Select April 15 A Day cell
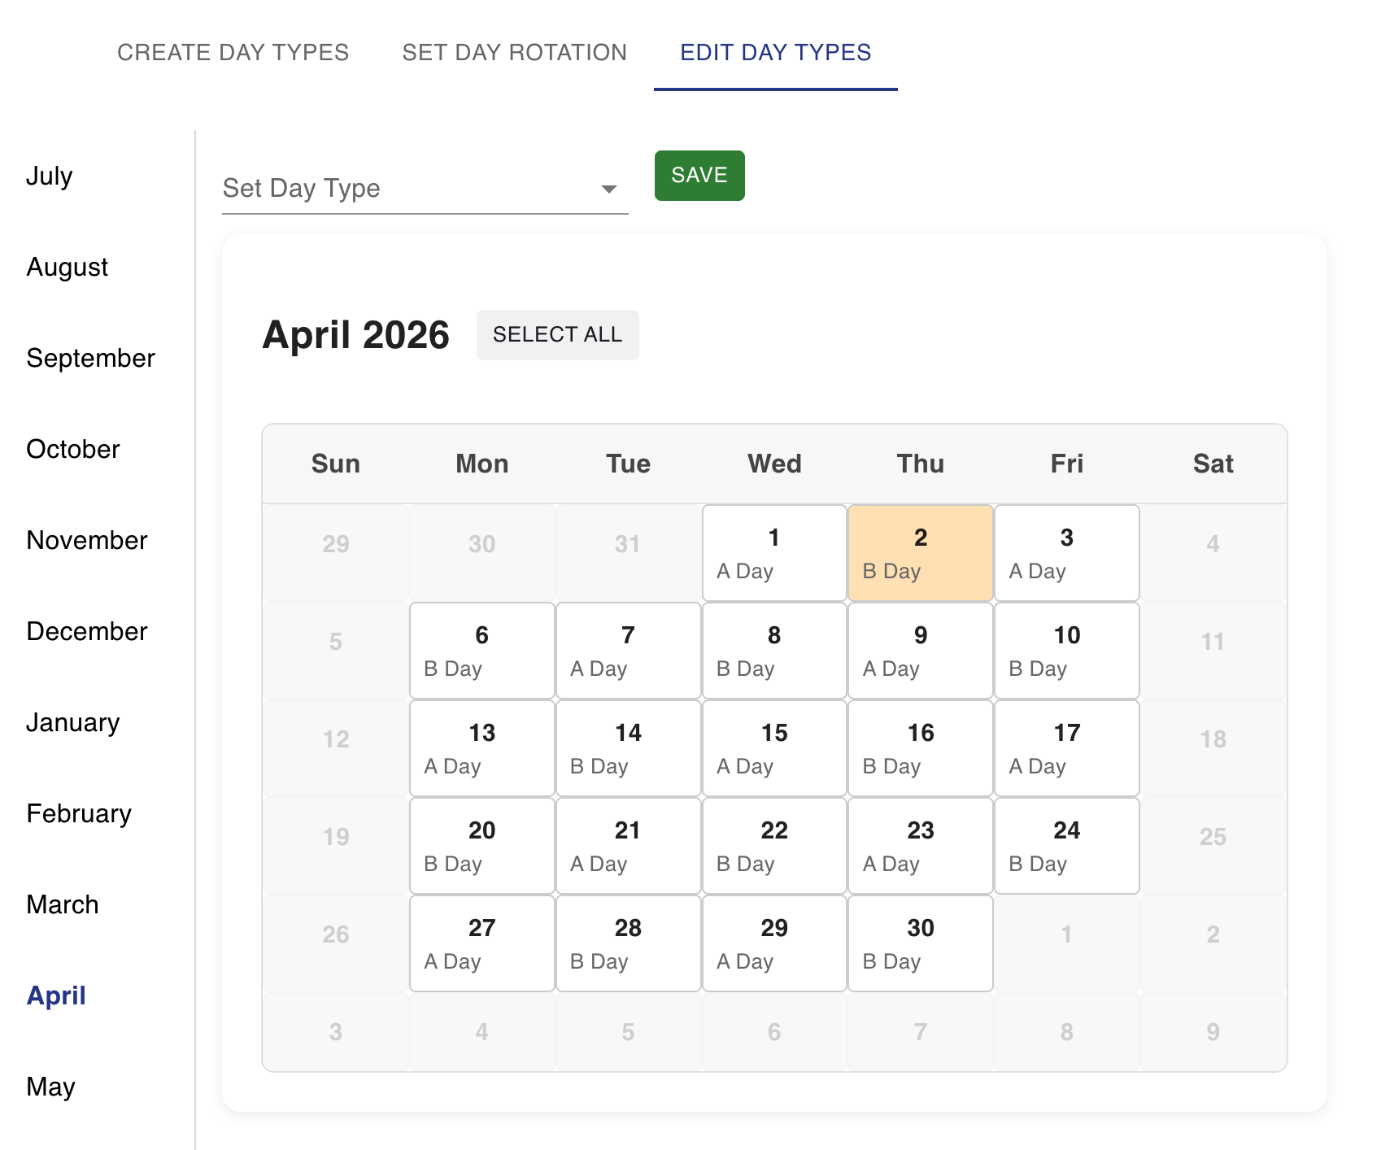Screen dimensions: 1381x1150 (x=774, y=748)
